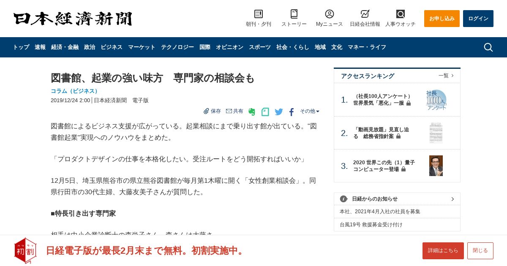Open the テクノロジー section
Screen dimensions: 507x266
pos(177,47)
